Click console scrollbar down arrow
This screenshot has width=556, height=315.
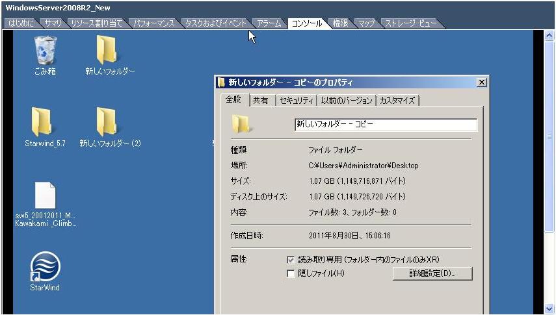[549, 309]
